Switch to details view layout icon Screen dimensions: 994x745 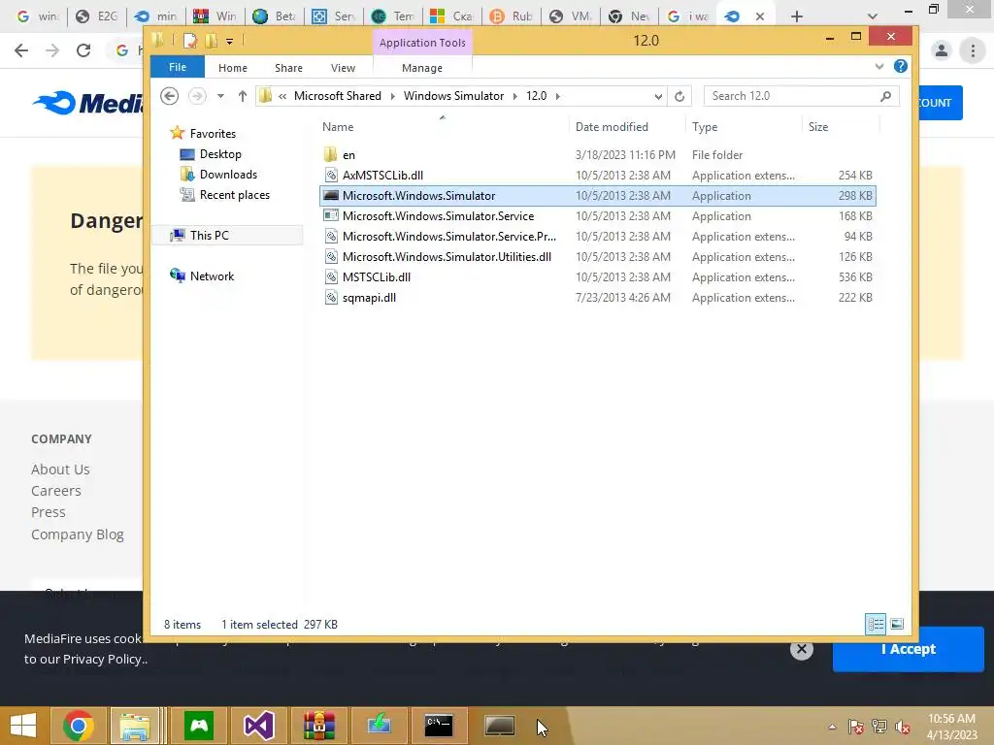point(877,624)
